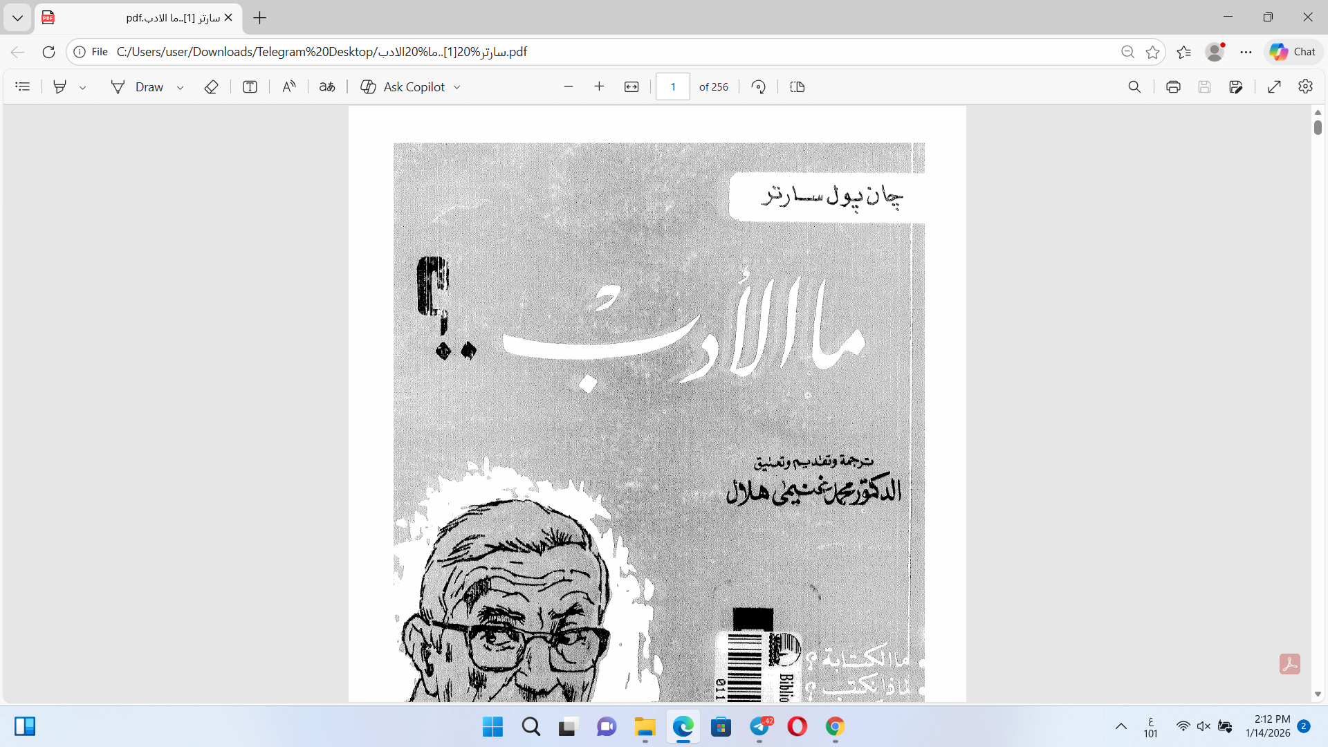
Task: Open the Windows Start menu
Action: tap(493, 726)
